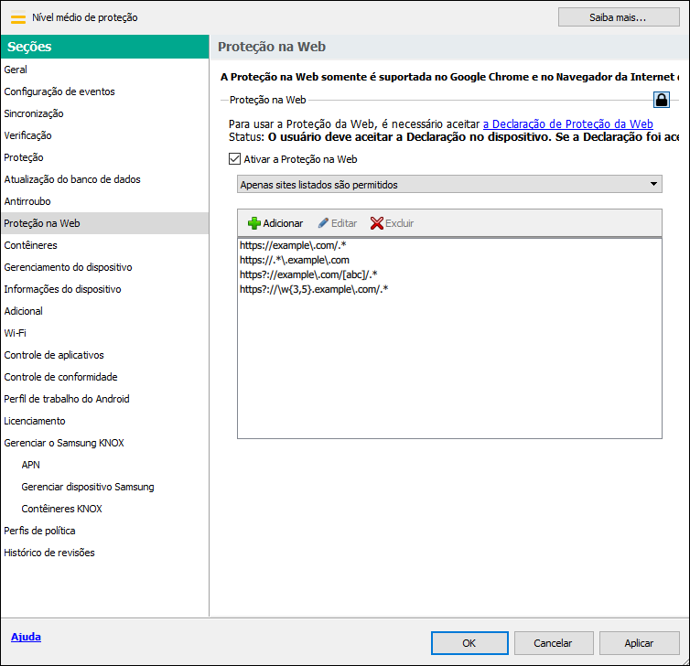The image size is (690, 666).
Task: Toggle Ativar a Proteção na Web checkbox
Action: 234,159
